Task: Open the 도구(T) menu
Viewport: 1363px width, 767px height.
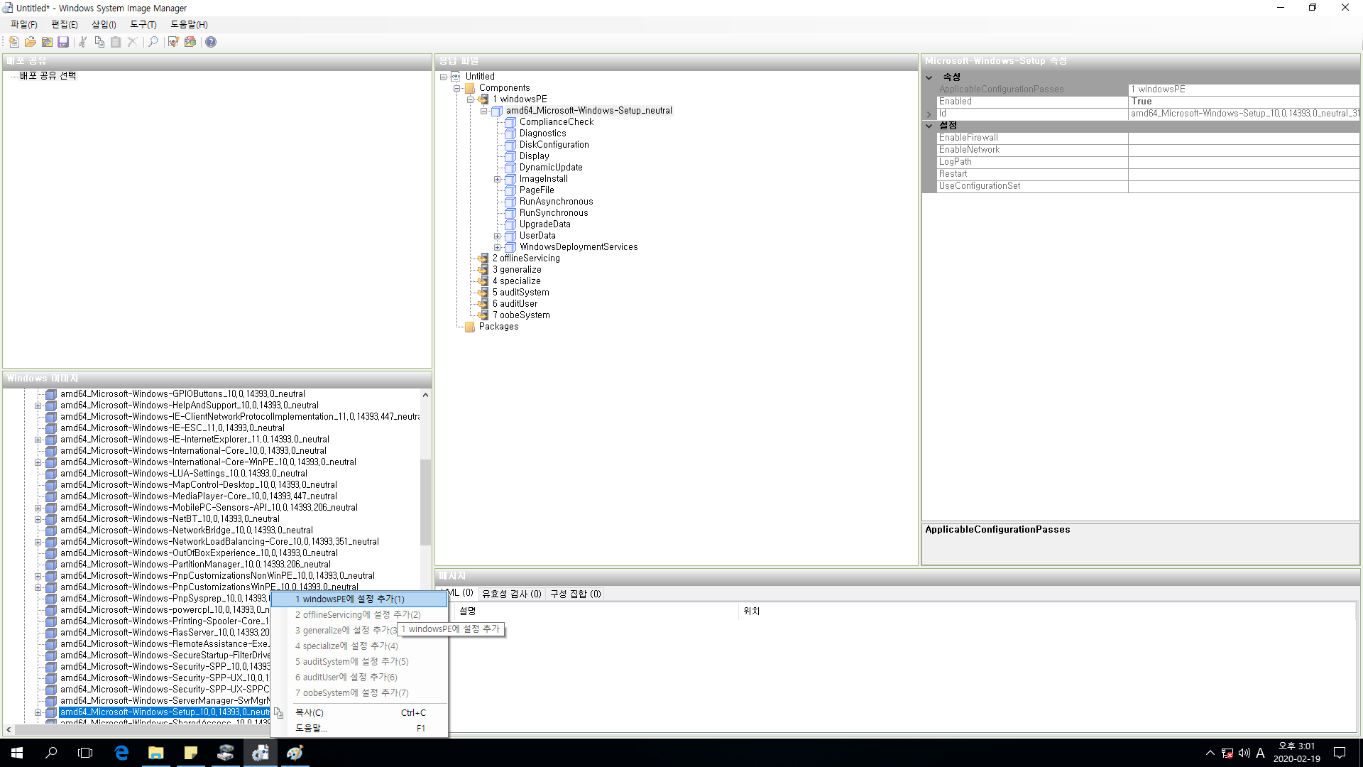Action: 143,24
